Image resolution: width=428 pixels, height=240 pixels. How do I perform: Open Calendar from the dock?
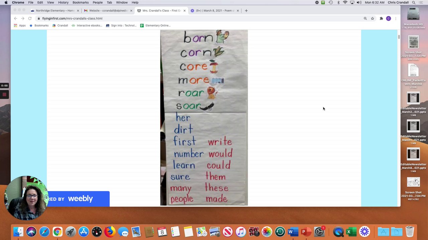click(x=162, y=231)
